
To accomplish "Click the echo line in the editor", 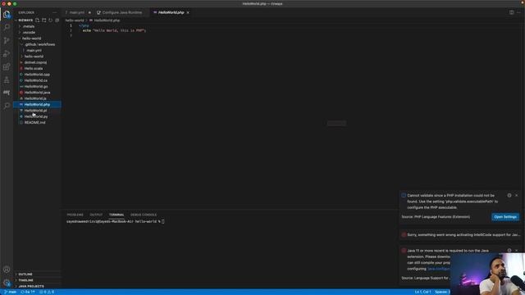I will [114, 30].
